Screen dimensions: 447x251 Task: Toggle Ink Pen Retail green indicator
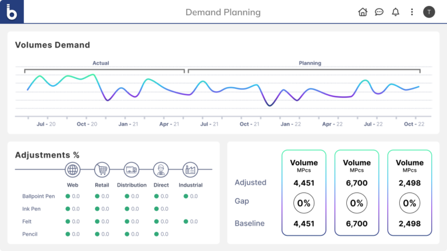tap(97, 209)
